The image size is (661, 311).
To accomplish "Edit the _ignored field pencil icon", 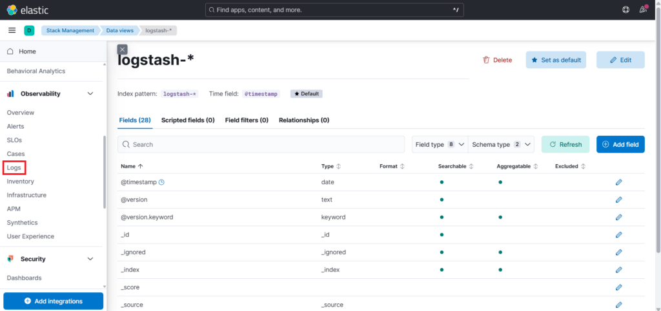I will click(x=618, y=252).
